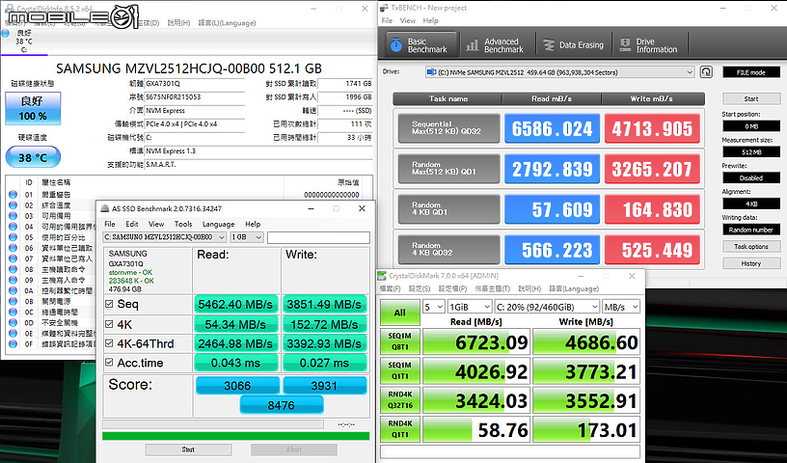Open History in TxBENCH
787x463 pixels.
pyautogui.click(x=751, y=263)
